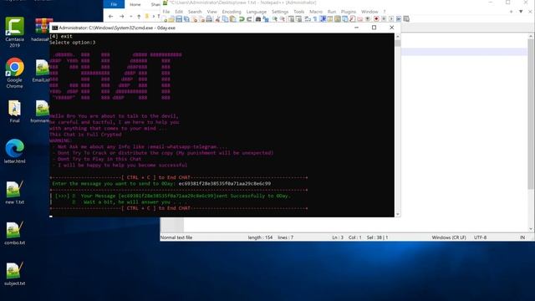535x301 pixels.
Task: Click the Find binoculars icon in Notepad++
Action: (x=258, y=19)
